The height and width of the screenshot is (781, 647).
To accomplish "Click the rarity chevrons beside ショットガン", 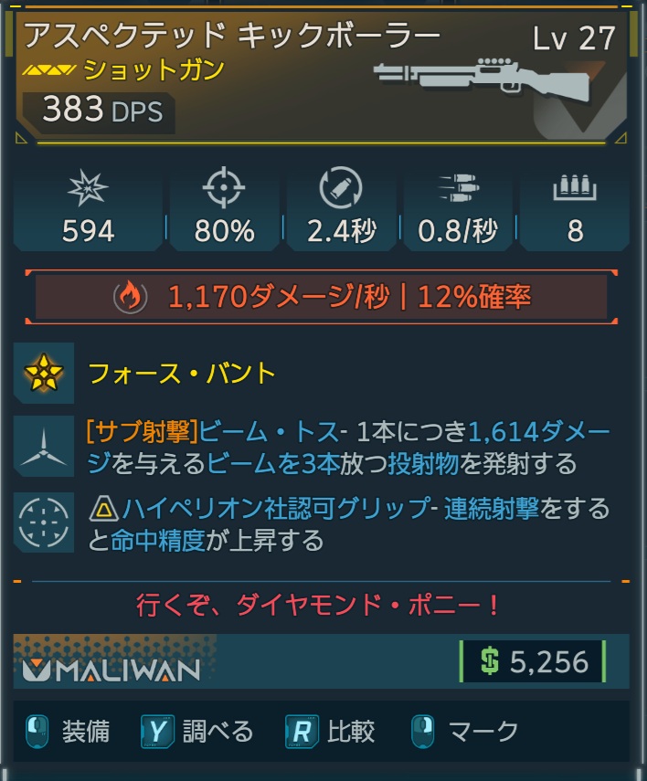I will [x=48, y=69].
